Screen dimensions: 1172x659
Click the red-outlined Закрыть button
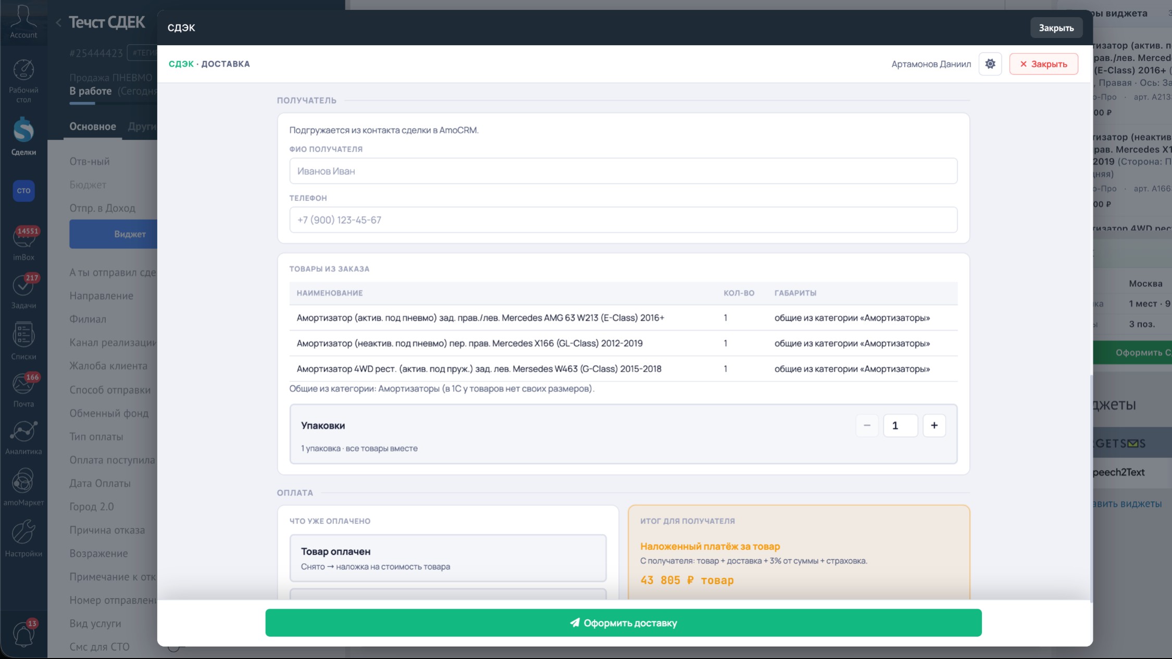pos(1043,64)
